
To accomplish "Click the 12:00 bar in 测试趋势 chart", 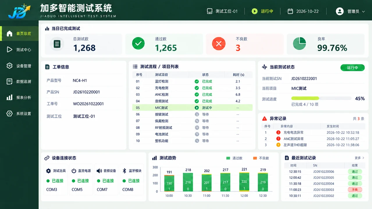I will click(x=244, y=182).
